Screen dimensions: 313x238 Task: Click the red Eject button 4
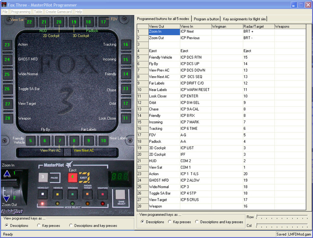click(x=72, y=177)
